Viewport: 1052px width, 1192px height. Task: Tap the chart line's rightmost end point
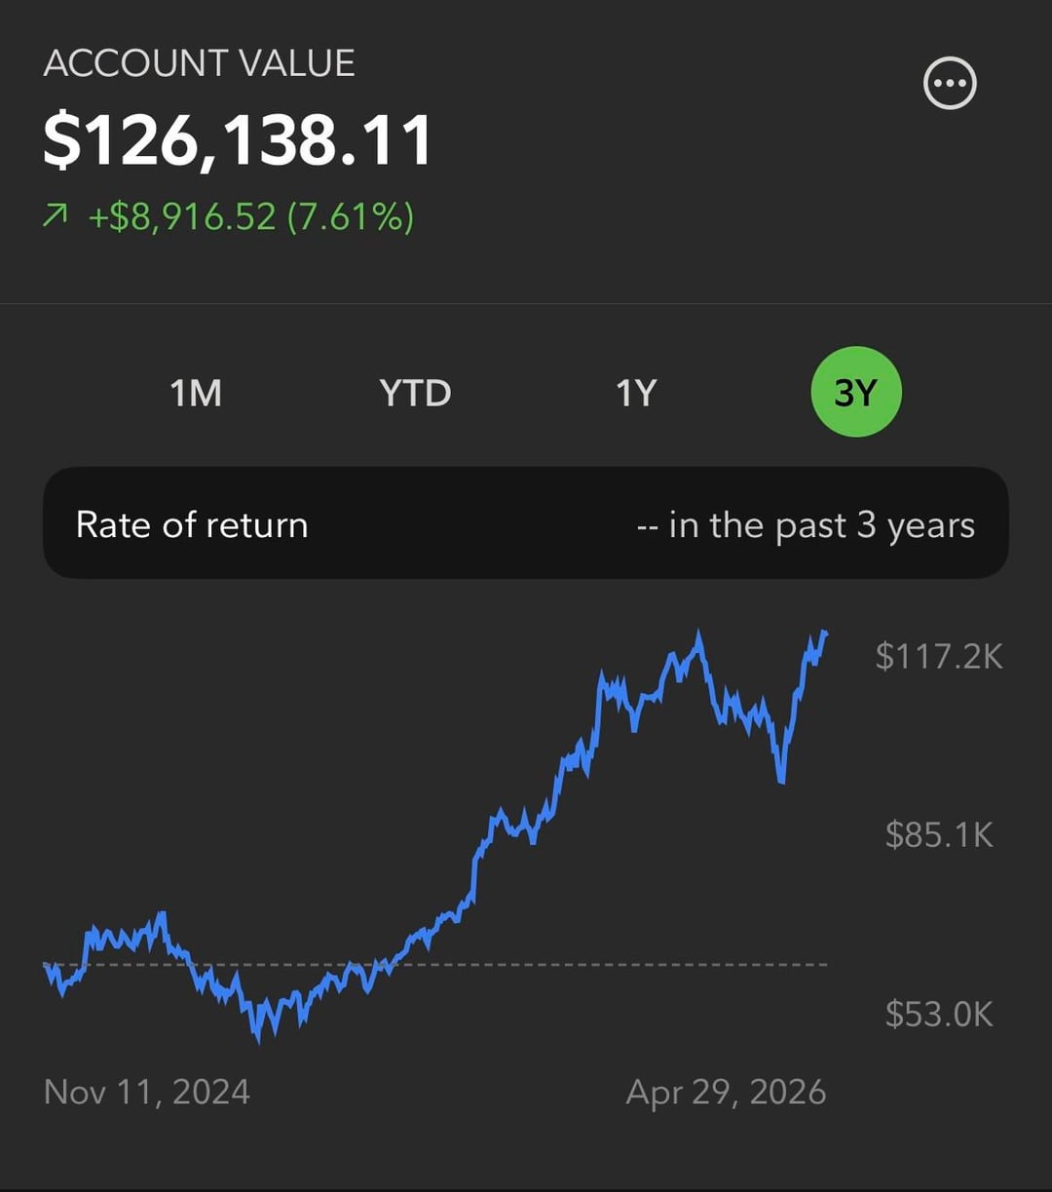tap(825, 634)
